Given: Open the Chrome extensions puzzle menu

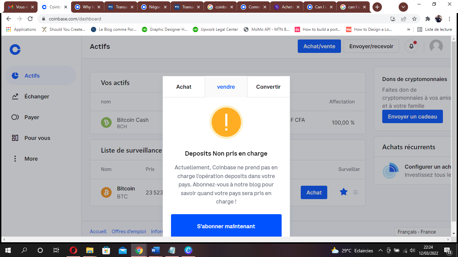Looking at the screenshot, I should (427, 19).
